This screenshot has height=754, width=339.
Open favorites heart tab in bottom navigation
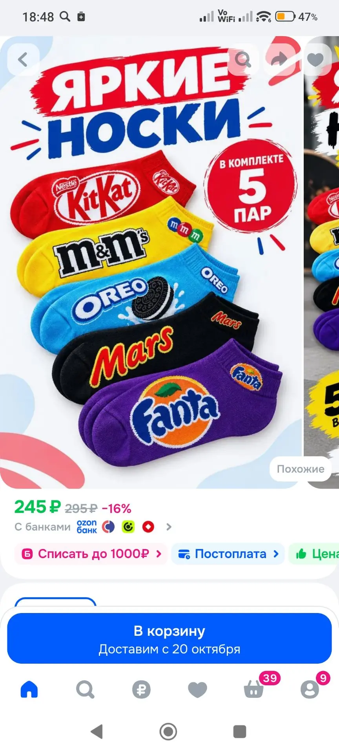(197, 690)
